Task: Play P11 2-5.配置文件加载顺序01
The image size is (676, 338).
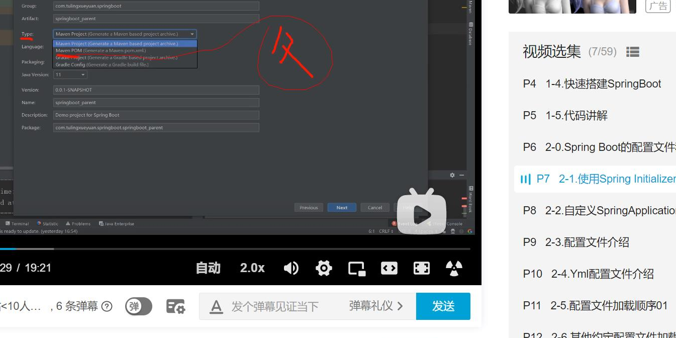Action: [595, 306]
